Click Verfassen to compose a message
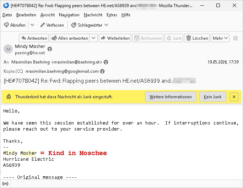243x188 pixels. point(52,25)
